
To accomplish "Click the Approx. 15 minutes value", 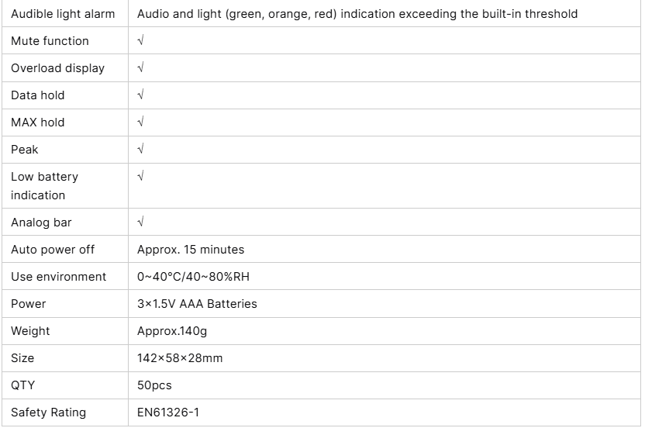I will [x=191, y=250].
